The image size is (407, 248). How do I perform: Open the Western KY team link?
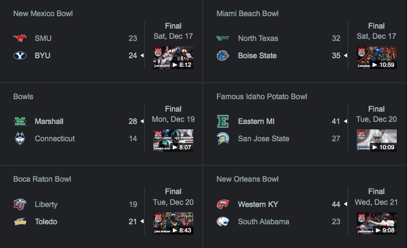click(259, 204)
